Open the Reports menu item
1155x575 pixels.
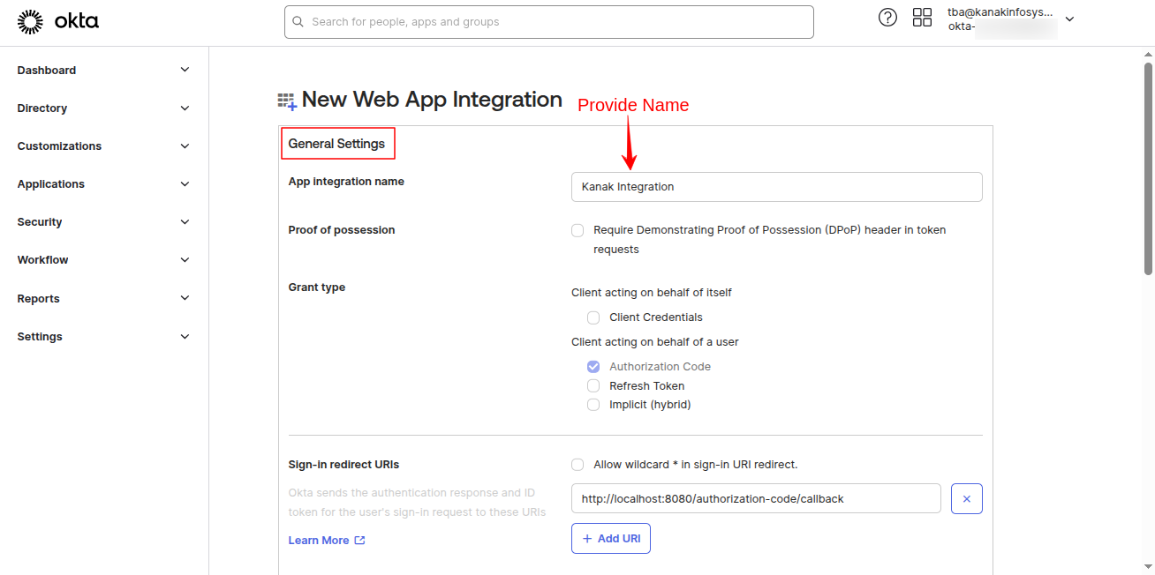(x=39, y=299)
